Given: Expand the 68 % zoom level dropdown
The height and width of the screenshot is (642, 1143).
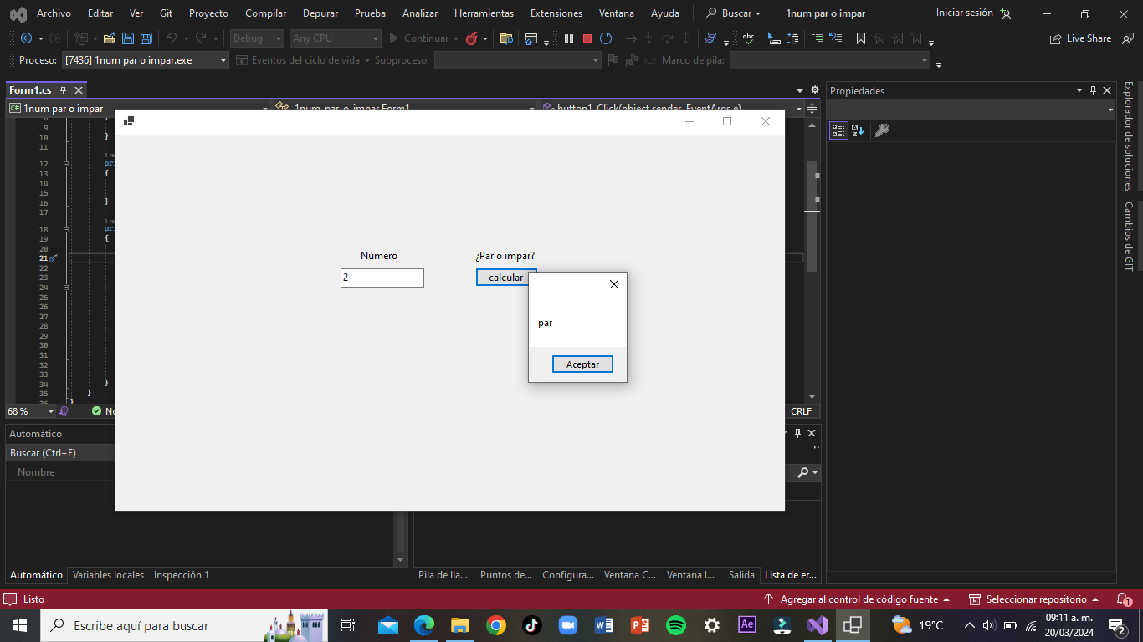Looking at the screenshot, I should click(x=50, y=411).
